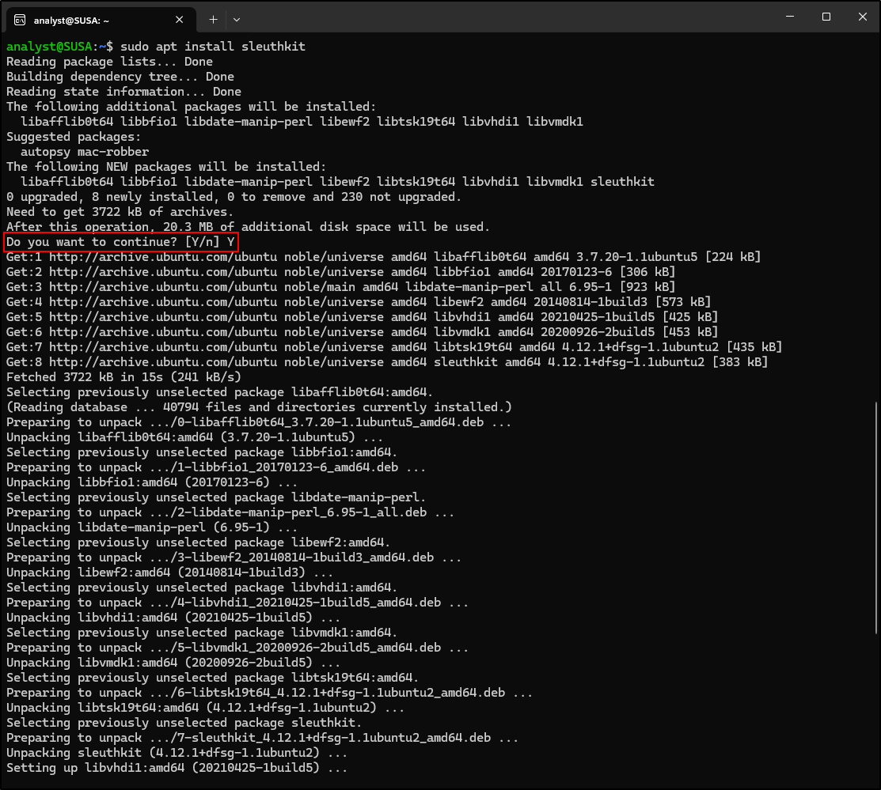Click 'Do you want to continue? [Y/n] Y' line
The width and height of the screenshot is (881, 790).
click(x=120, y=242)
